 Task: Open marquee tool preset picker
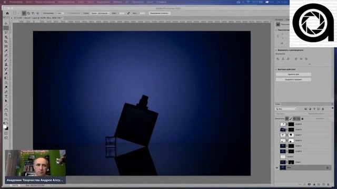tap(16, 13)
